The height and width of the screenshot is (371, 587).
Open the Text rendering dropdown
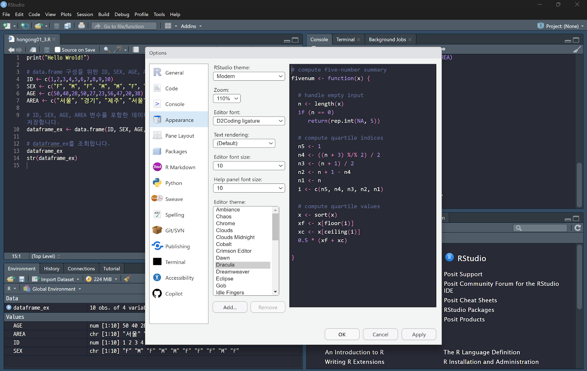[244, 143]
